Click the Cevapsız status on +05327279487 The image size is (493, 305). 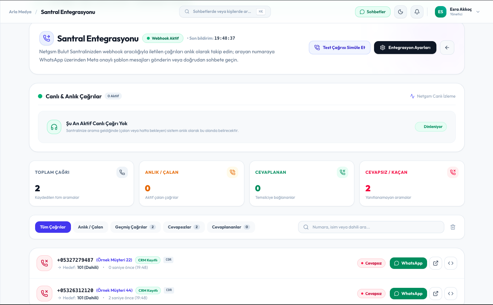pyautogui.click(x=371, y=263)
